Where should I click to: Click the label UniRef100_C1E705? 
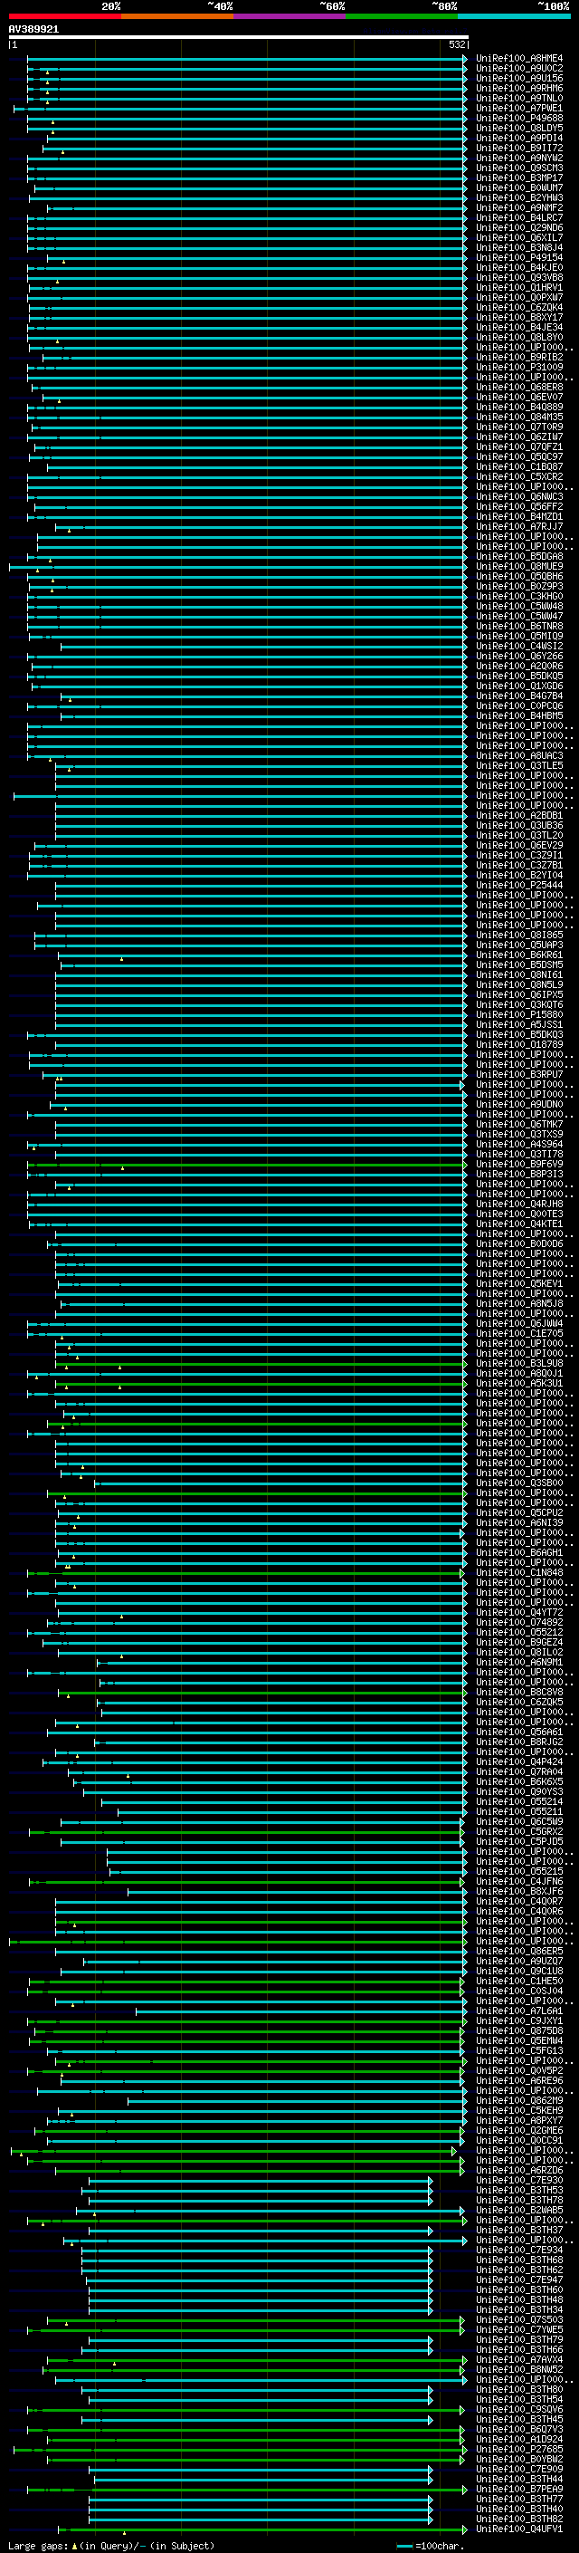click(x=518, y=1333)
